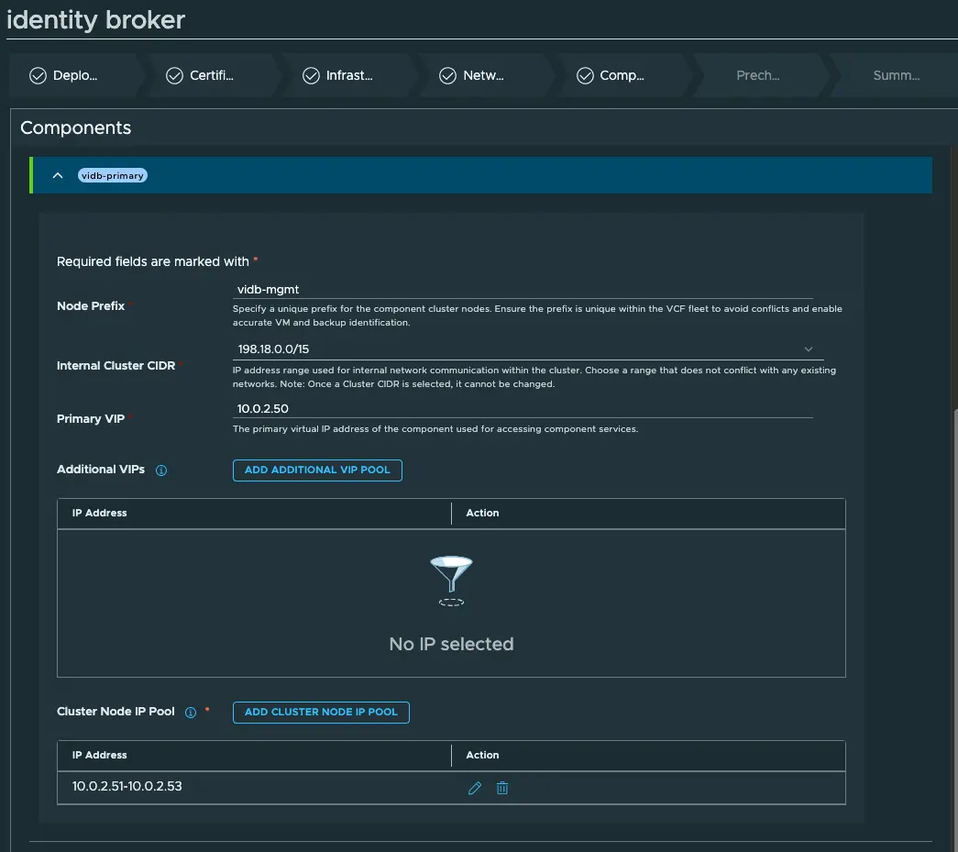Select the 10.0.2.51-10.0.2.53 table row
958x852 pixels.
257,788
